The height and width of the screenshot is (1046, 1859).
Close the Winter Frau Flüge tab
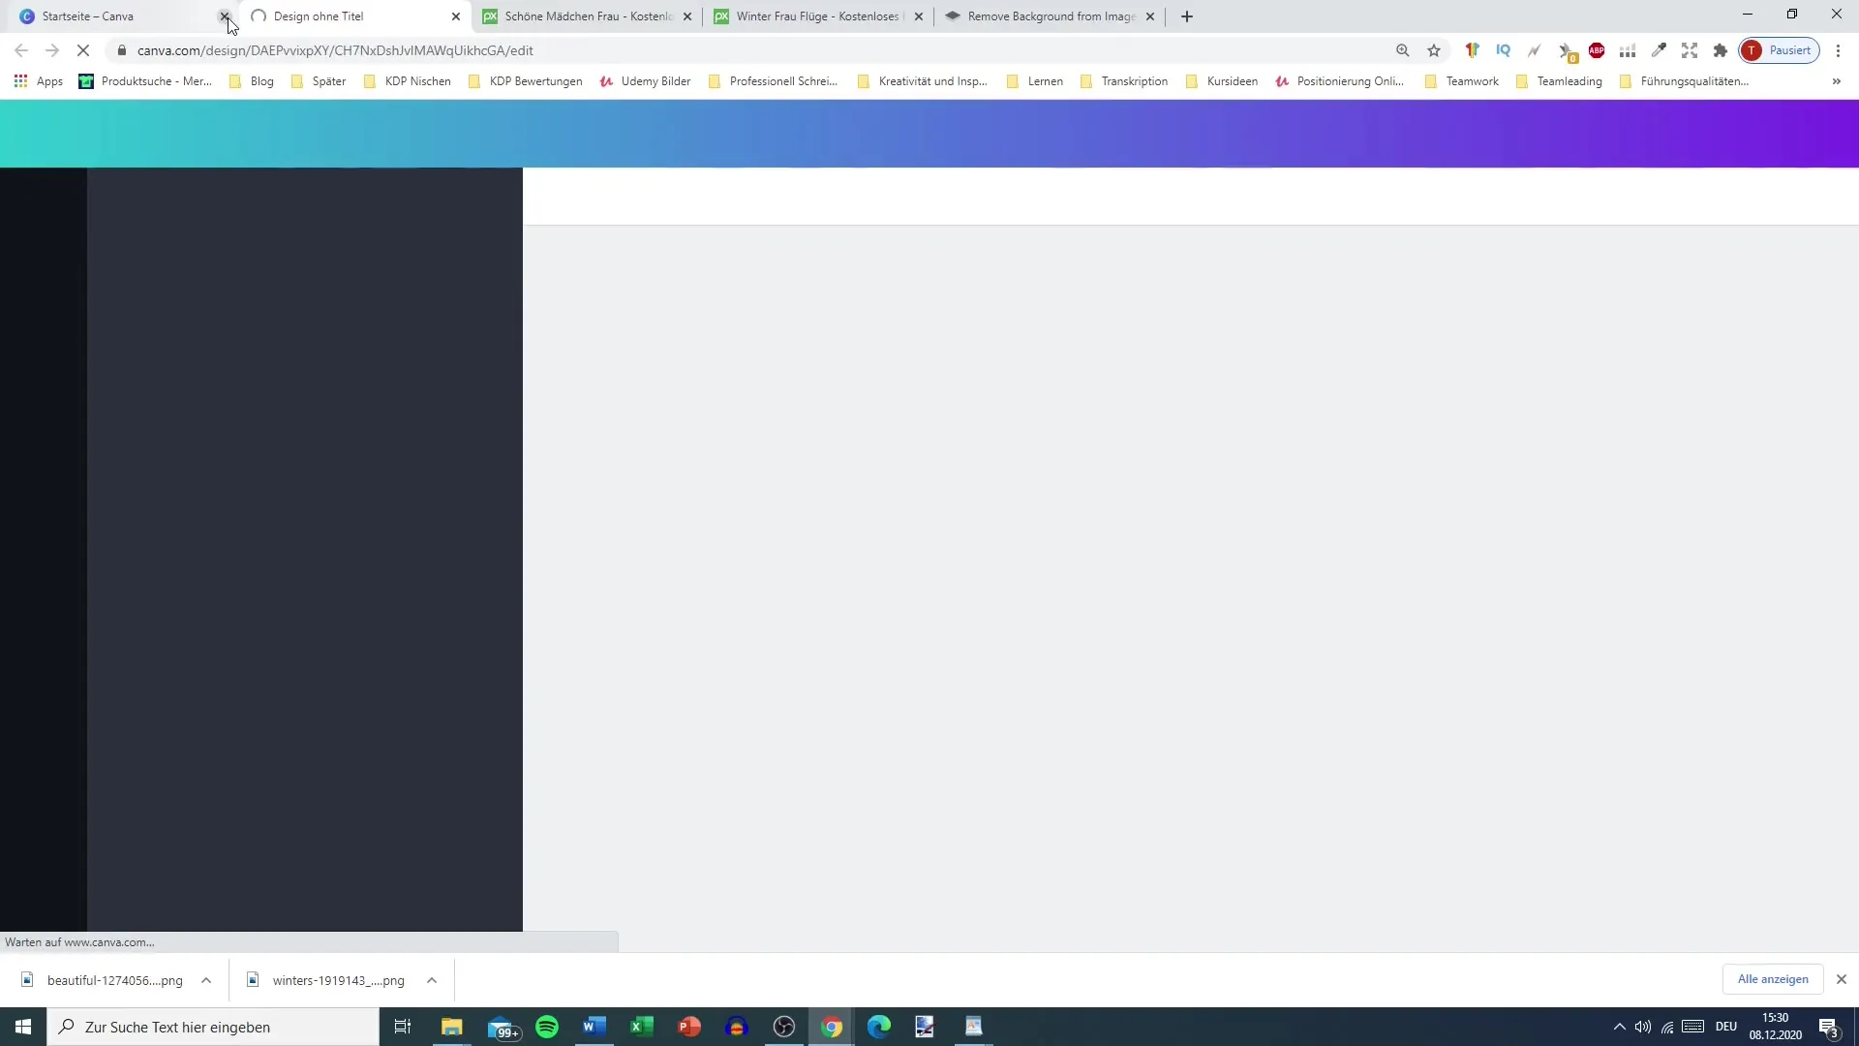919,16
